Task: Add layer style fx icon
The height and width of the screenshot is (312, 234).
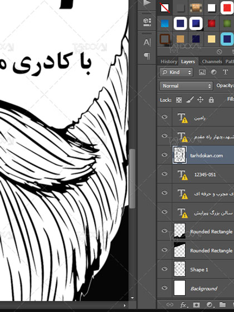Action: coord(183,305)
